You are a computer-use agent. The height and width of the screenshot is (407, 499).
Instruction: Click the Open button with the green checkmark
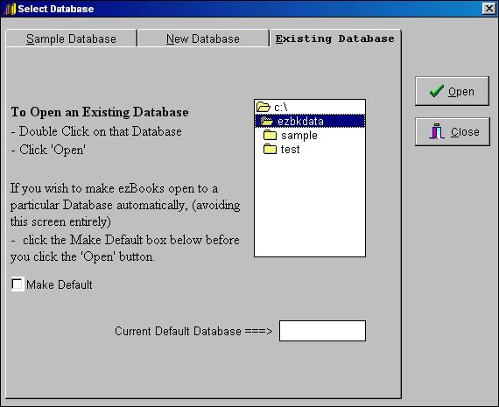452,91
